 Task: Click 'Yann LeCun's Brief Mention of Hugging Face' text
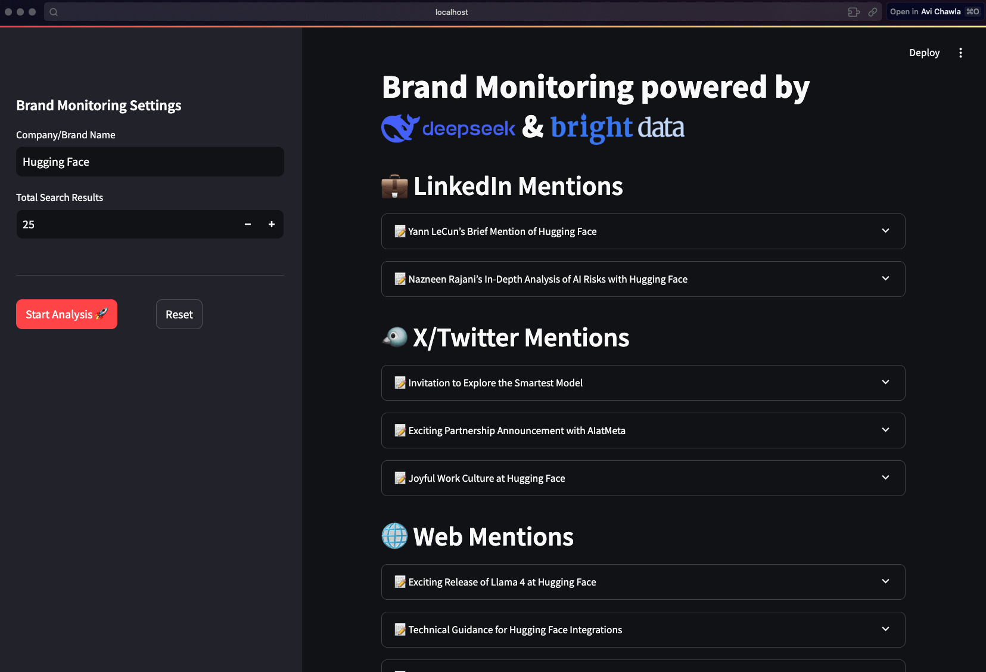coord(502,231)
